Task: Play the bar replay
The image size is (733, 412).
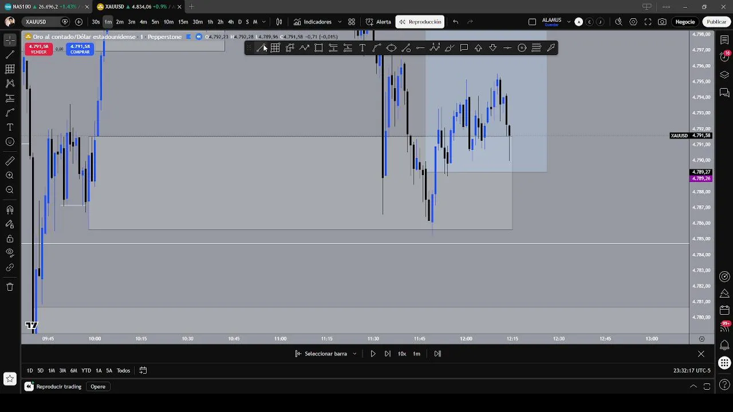Action: 373,354
